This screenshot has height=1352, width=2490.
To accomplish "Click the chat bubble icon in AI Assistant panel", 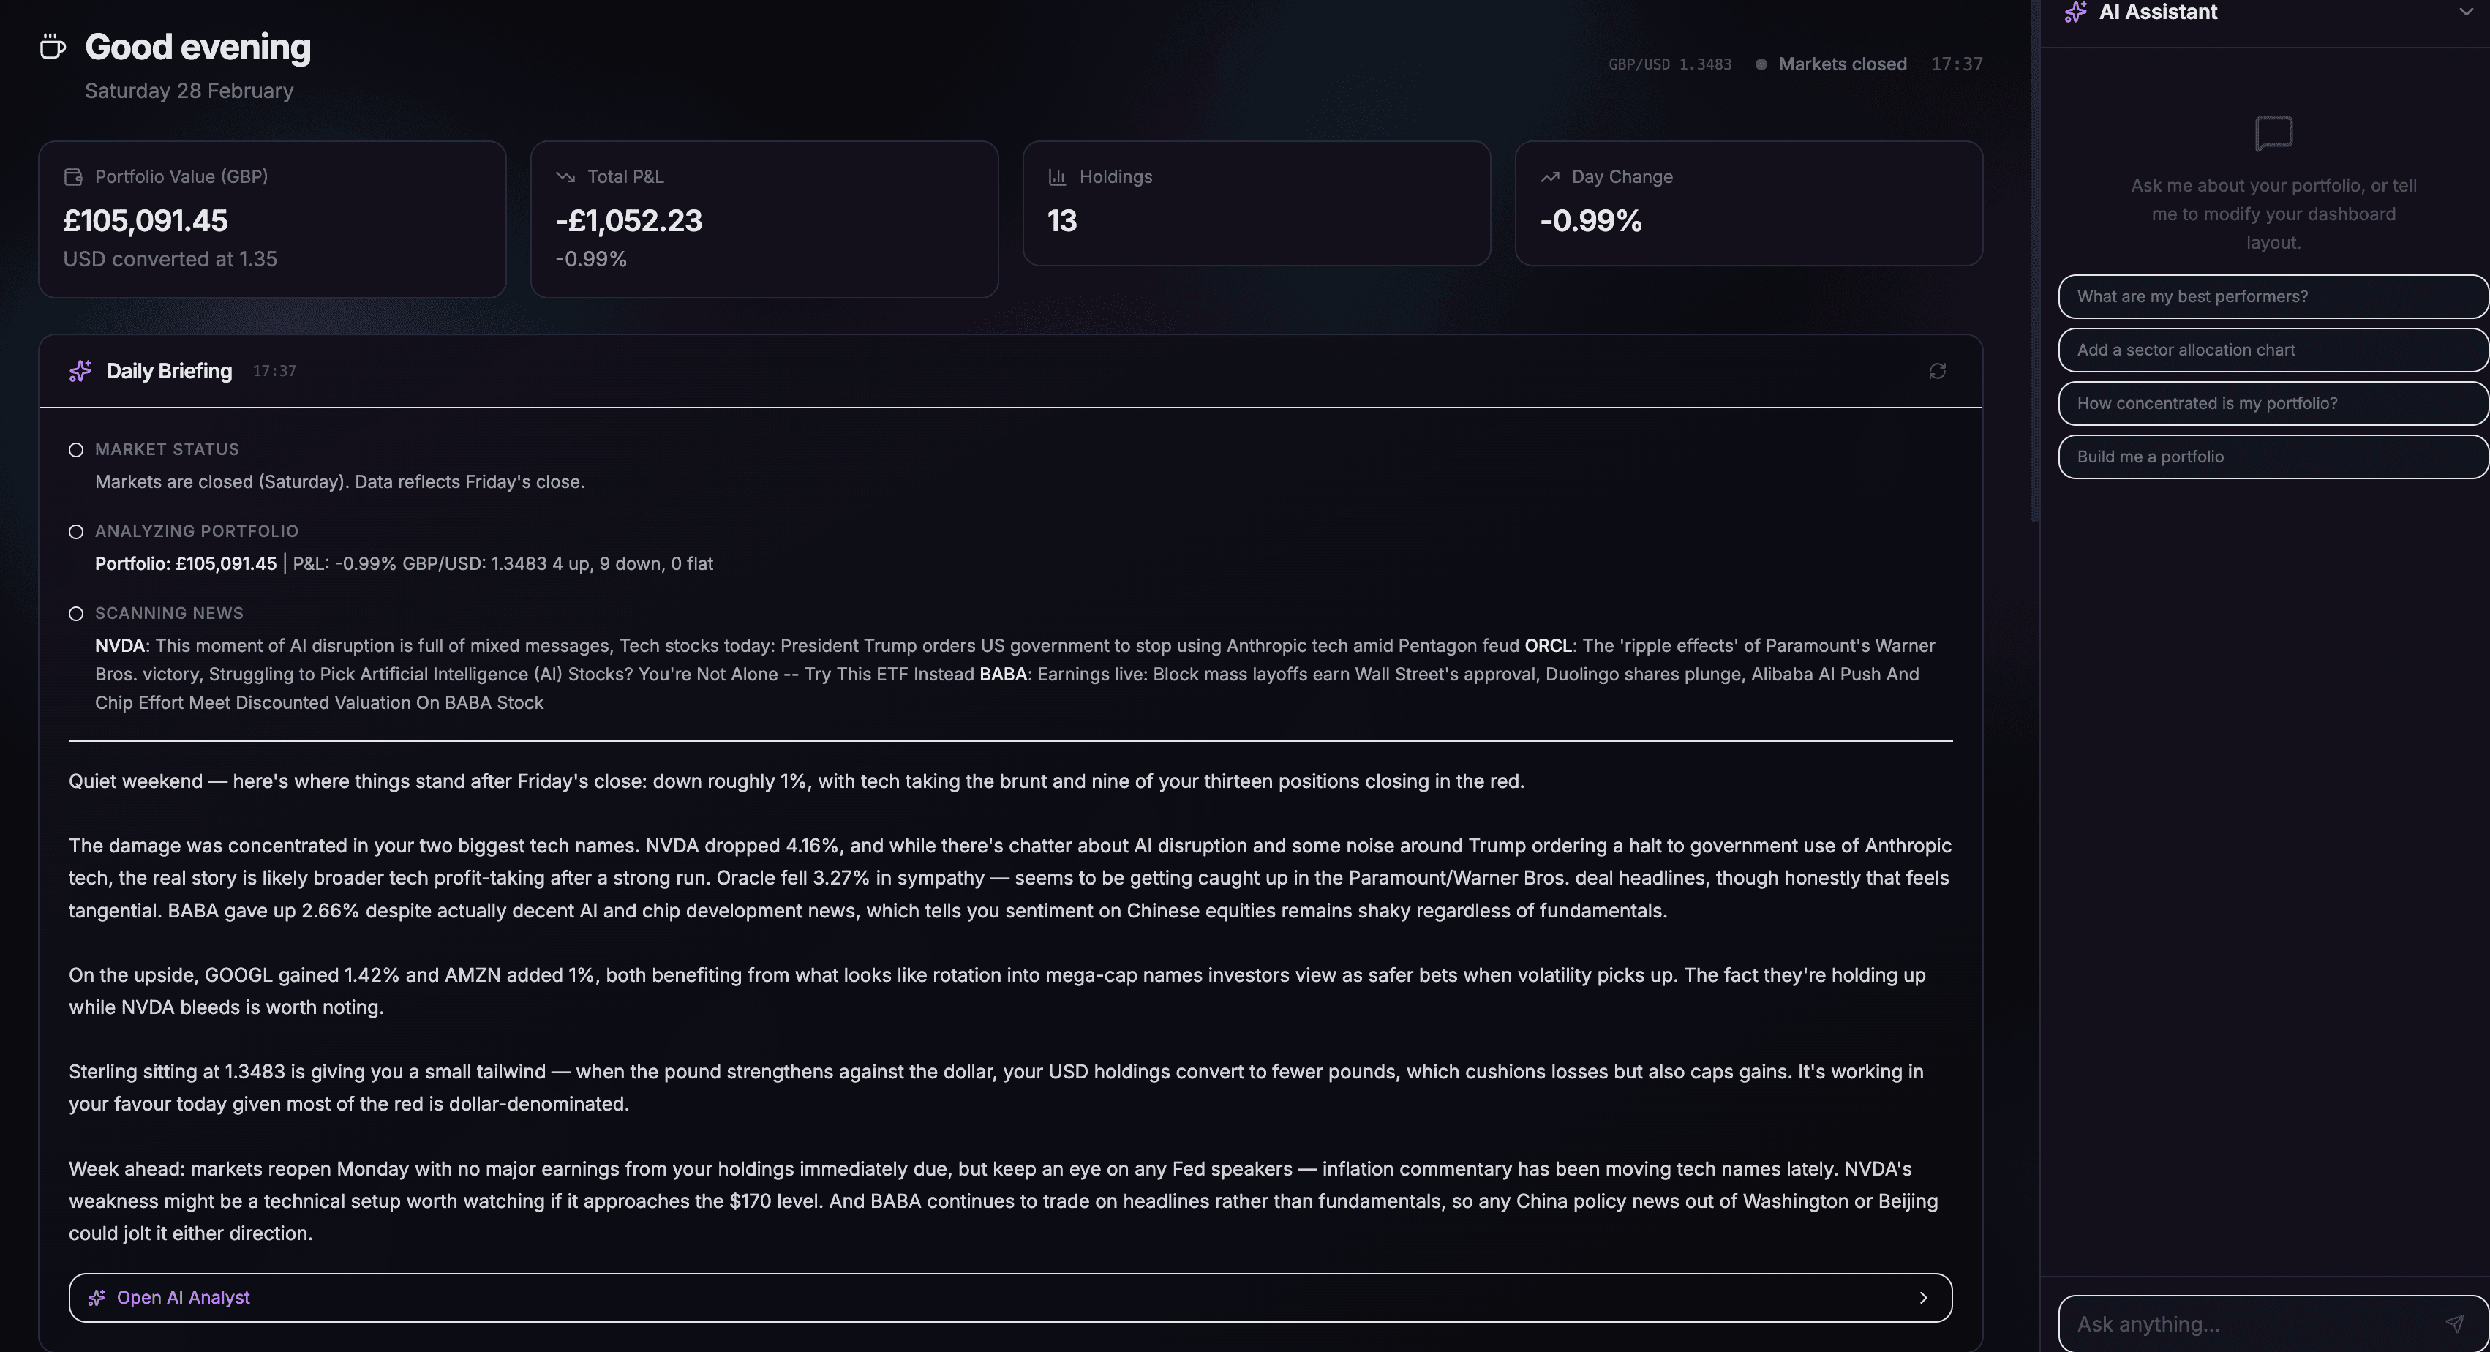I will point(2273,135).
